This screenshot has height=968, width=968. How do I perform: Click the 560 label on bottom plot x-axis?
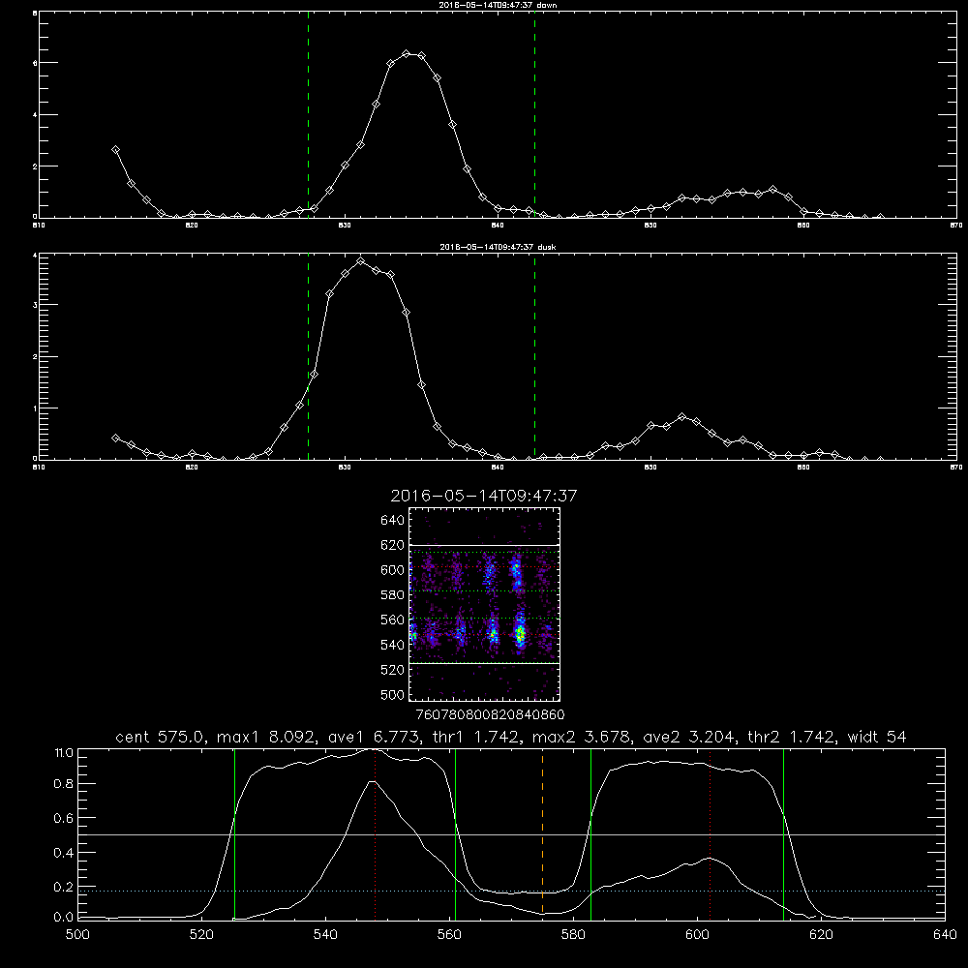tap(449, 935)
